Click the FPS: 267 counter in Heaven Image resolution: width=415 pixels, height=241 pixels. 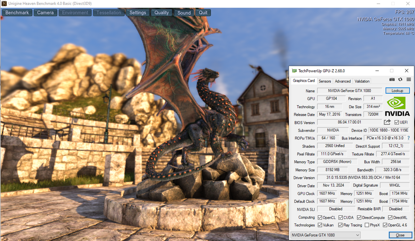click(x=405, y=12)
